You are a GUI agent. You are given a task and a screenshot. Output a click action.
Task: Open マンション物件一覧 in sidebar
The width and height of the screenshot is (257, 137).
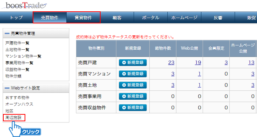pyautogui.click(x=23, y=56)
